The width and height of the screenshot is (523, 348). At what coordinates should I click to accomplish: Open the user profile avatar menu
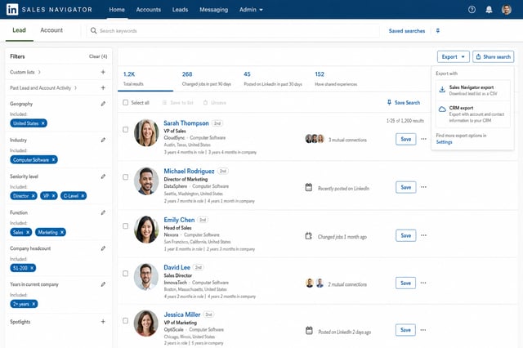(x=507, y=10)
